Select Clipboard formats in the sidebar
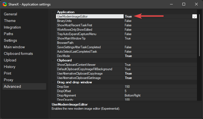Image resolution: width=203 pixels, height=119 pixels. coord(18,54)
